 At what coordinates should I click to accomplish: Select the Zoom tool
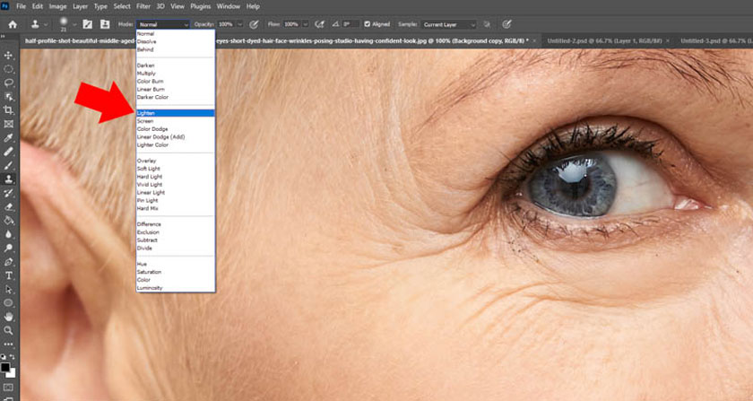tap(9, 330)
